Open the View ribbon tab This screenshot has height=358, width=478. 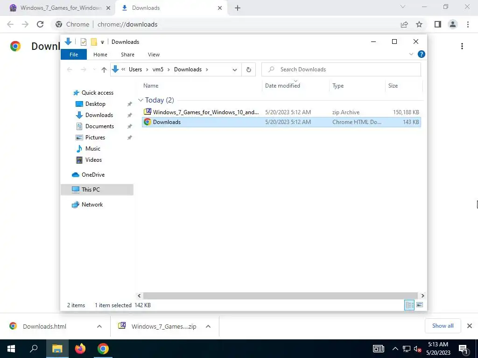[154, 55]
